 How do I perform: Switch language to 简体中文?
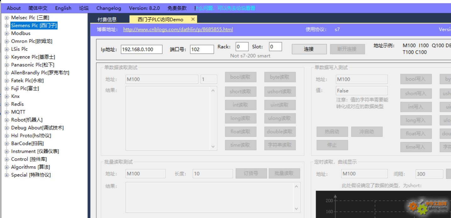coord(38,8)
